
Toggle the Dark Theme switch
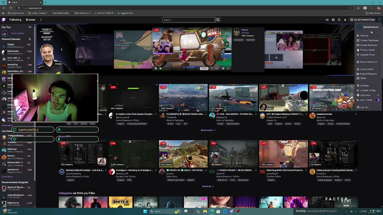coord(377,100)
